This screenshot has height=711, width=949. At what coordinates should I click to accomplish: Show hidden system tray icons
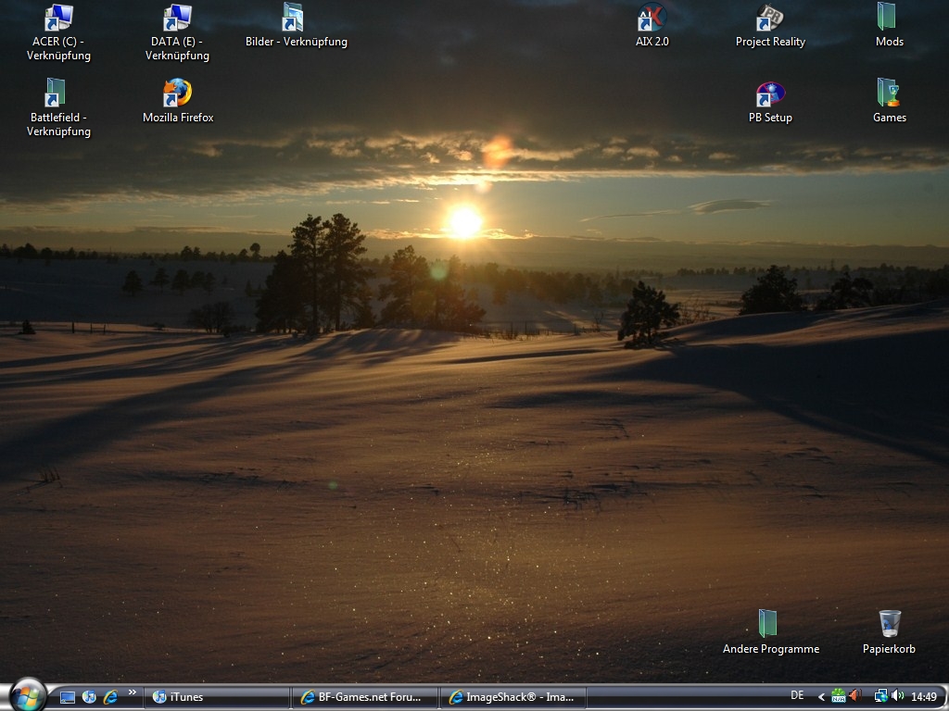(x=820, y=696)
